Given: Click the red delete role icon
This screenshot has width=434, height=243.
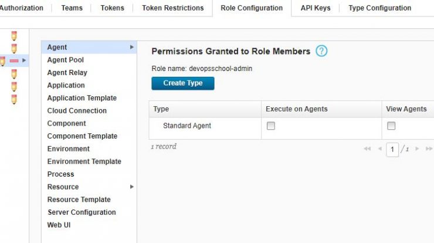Looking at the screenshot, I should pos(14,60).
